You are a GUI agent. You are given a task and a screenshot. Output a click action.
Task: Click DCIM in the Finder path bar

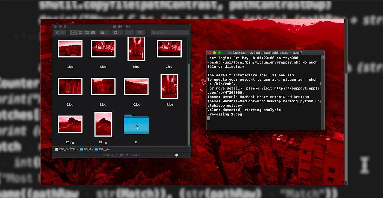click(x=85, y=149)
